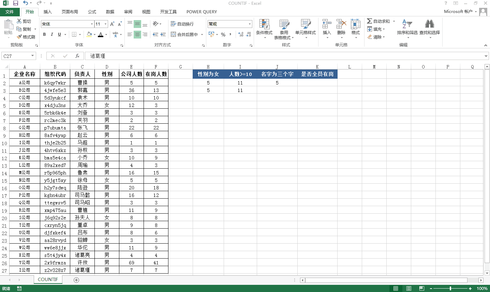This screenshot has width=490, height=292.
Task: Click the Save icon in quick access toolbar
Action: [x=15, y=3]
